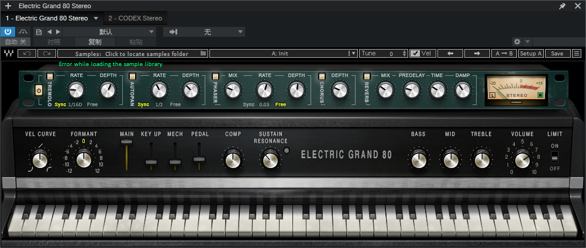Open the gear settings icon
The height and width of the screenshot is (248, 586).
[x=517, y=41]
